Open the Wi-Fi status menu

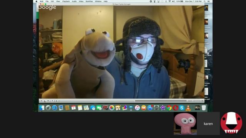tap(170, 1)
